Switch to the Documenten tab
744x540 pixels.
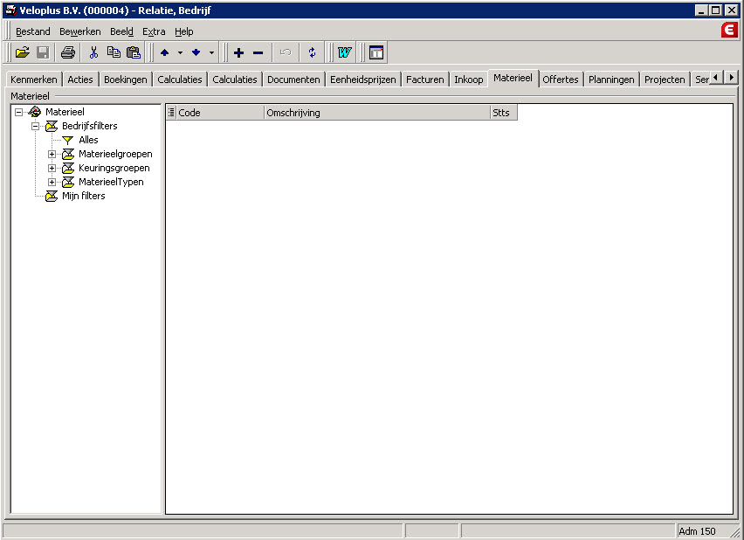tap(293, 80)
